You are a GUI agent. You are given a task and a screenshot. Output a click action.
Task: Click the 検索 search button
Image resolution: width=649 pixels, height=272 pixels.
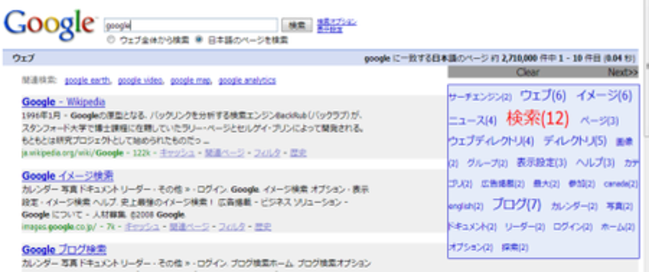tap(297, 25)
